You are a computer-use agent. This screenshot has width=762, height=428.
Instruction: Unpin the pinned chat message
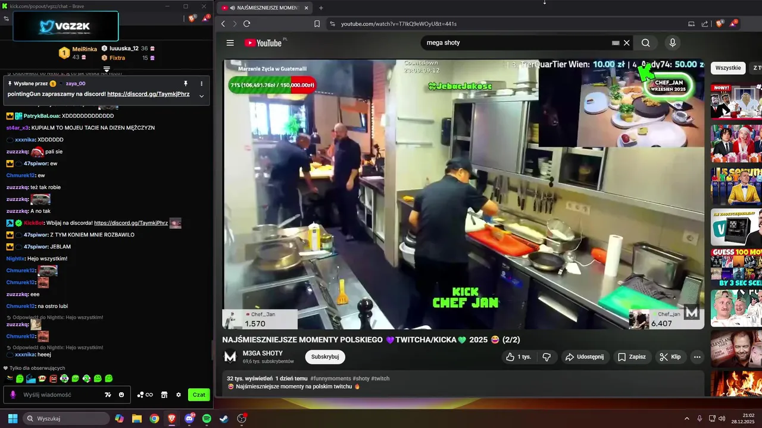tap(186, 84)
